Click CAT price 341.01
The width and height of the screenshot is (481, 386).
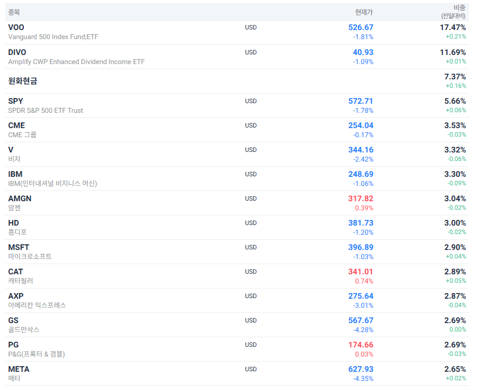(361, 272)
